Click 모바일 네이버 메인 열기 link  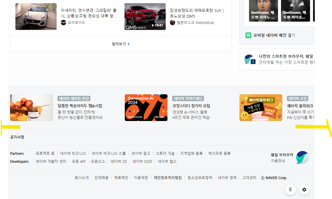(x=274, y=35)
